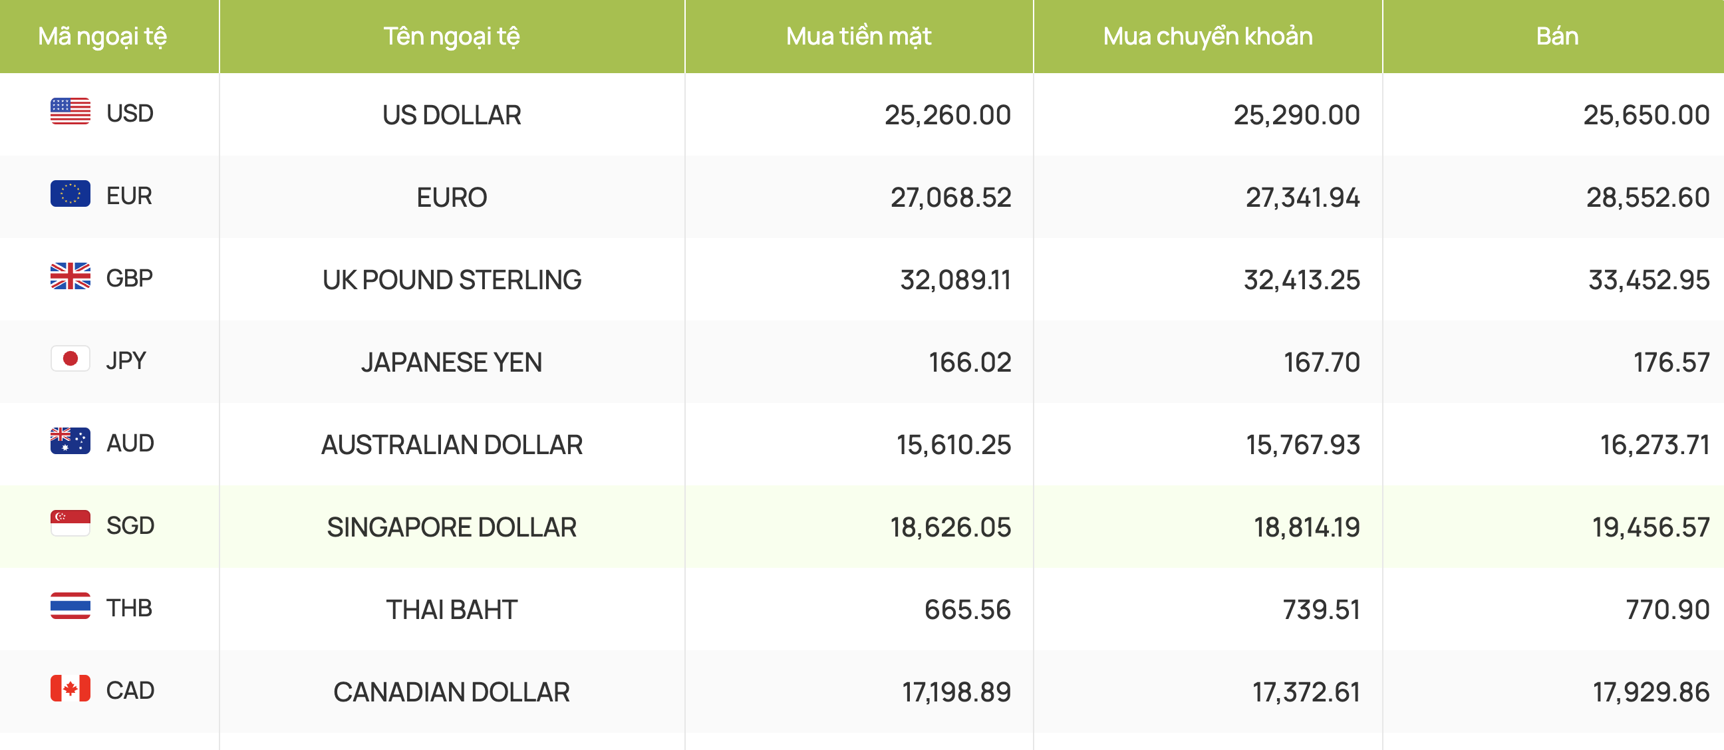Click the European Union flag icon

tap(71, 193)
